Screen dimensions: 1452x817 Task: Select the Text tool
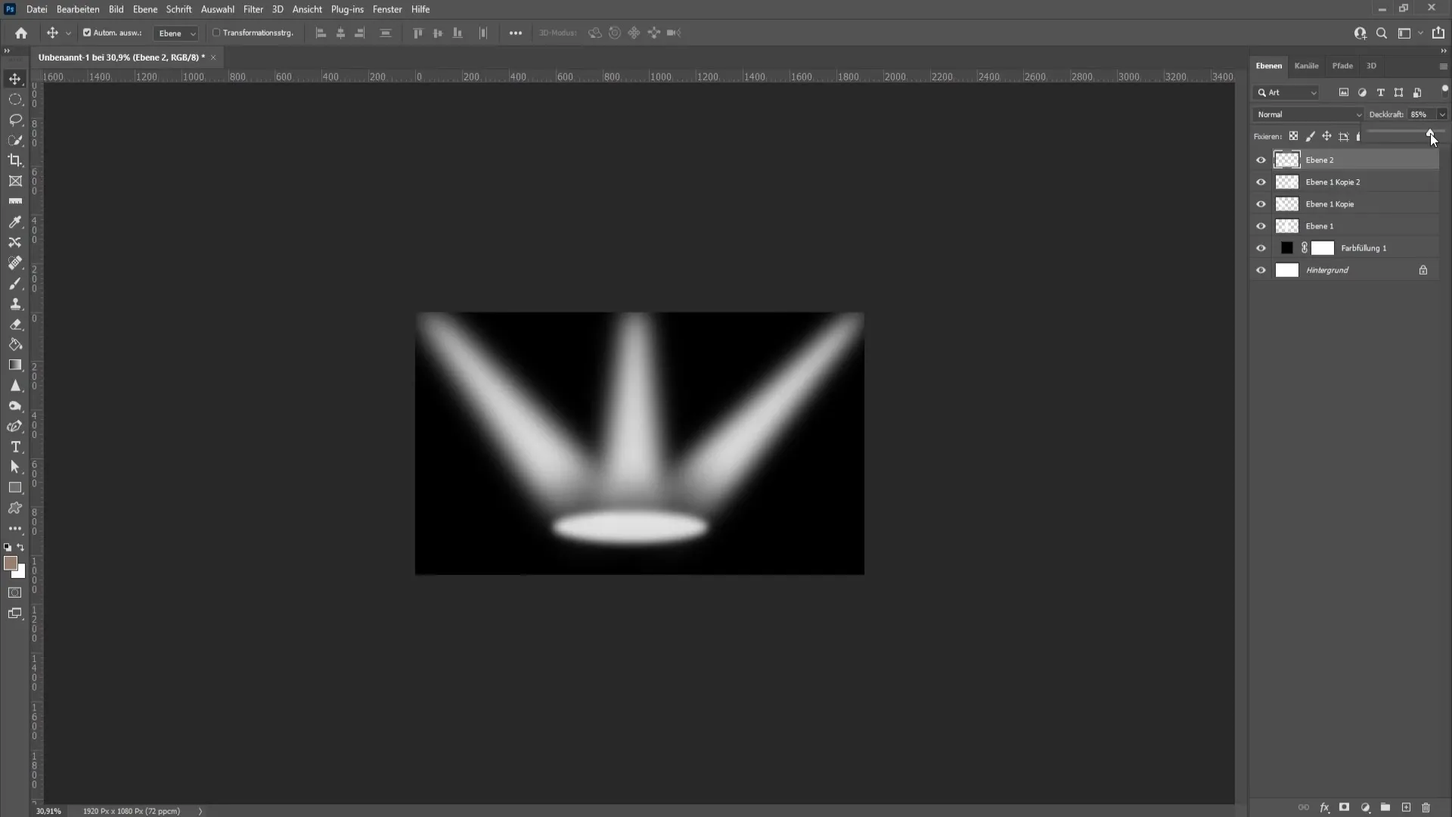pos(15,446)
